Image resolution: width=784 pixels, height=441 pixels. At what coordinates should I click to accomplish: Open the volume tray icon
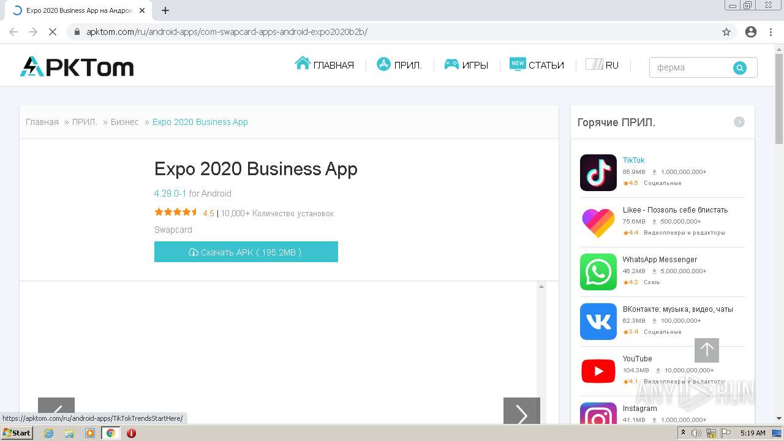(696, 433)
